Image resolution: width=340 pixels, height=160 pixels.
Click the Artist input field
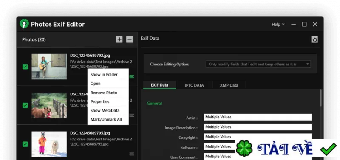point(258,117)
